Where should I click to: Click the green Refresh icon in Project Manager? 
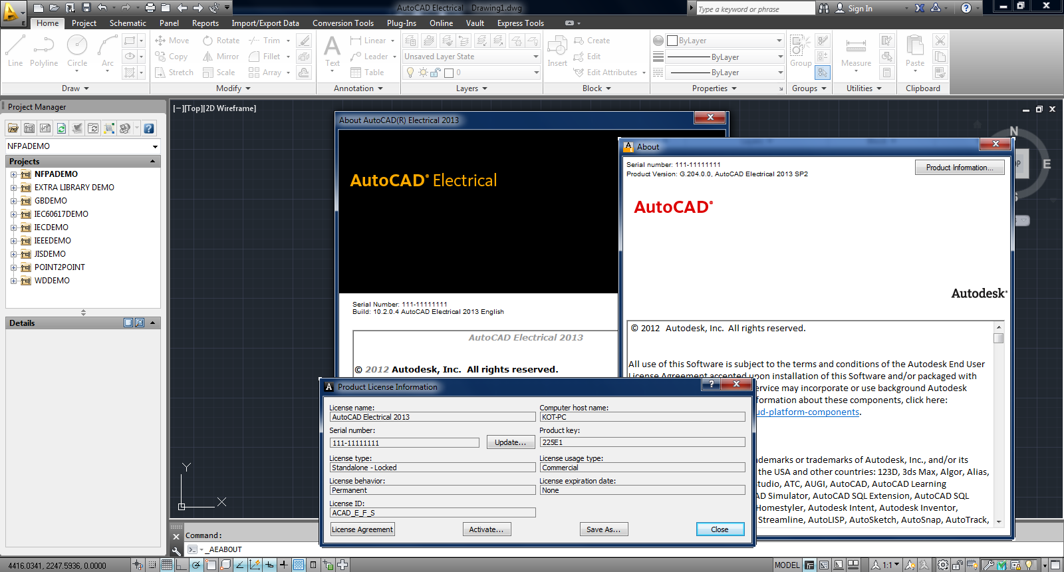tap(61, 128)
